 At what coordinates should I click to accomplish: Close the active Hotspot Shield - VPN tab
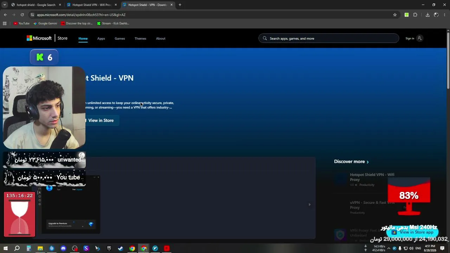coord(172,5)
